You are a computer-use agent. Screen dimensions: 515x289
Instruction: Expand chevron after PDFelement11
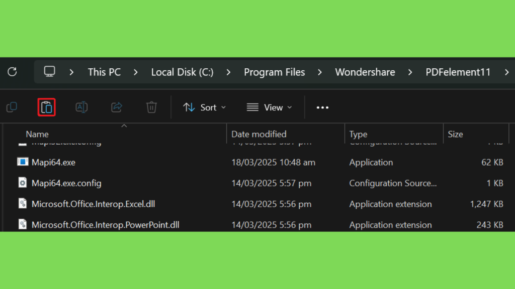click(507, 72)
